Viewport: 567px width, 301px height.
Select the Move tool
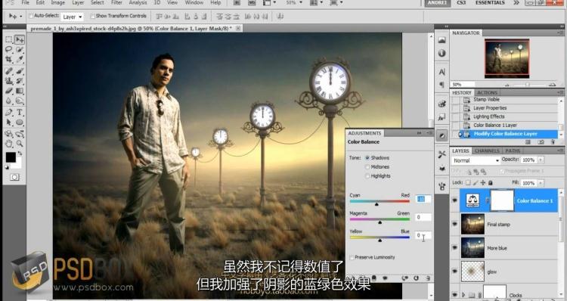(20, 39)
